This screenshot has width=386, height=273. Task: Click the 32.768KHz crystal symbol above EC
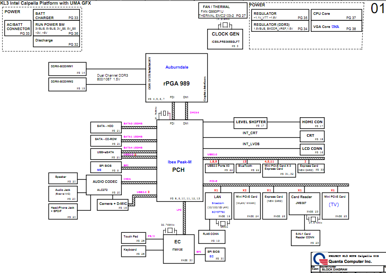pyautogui.click(x=170, y=231)
